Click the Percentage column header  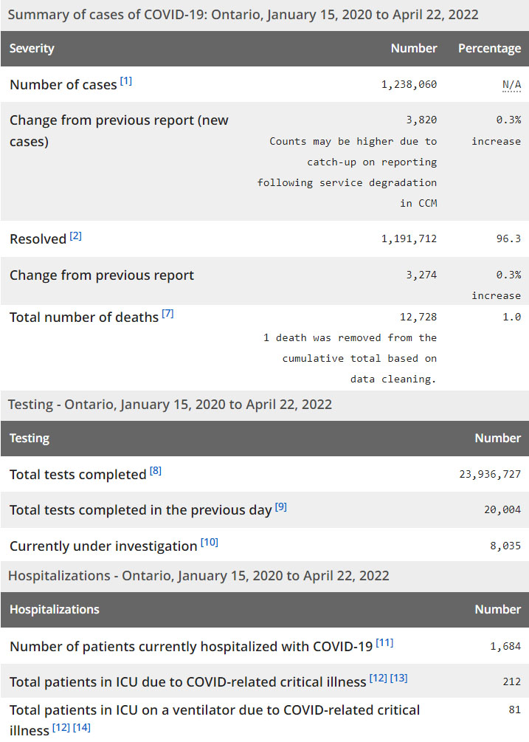pyautogui.click(x=489, y=49)
